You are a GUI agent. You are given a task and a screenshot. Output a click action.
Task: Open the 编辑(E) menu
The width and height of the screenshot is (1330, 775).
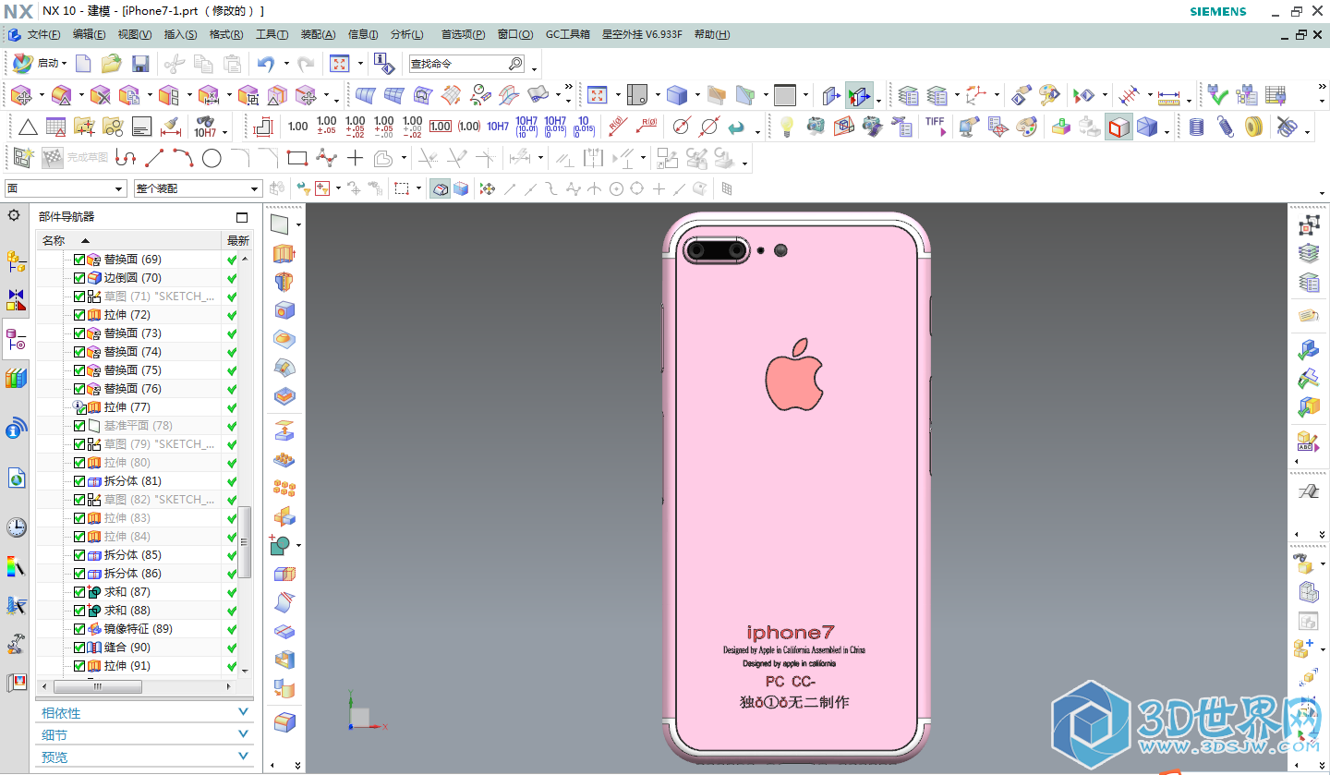(x=89, y=34)
